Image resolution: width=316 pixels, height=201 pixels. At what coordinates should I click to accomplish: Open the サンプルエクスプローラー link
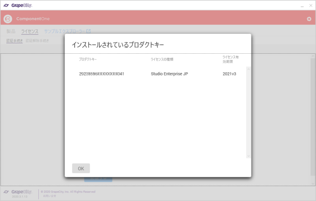(x=65, y=31)
